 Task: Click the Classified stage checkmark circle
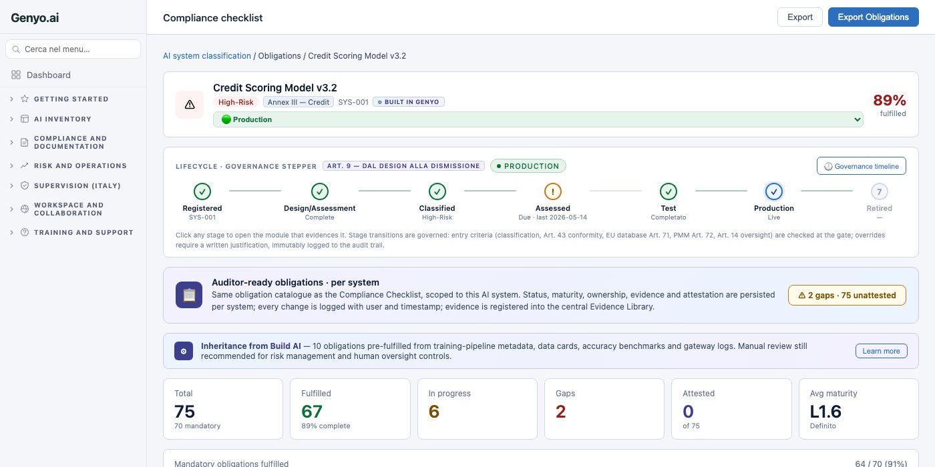click(437, 191)
